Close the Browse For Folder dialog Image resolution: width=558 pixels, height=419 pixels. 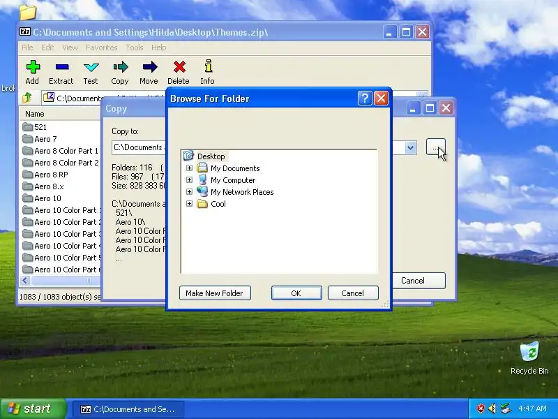pos(381,98)
